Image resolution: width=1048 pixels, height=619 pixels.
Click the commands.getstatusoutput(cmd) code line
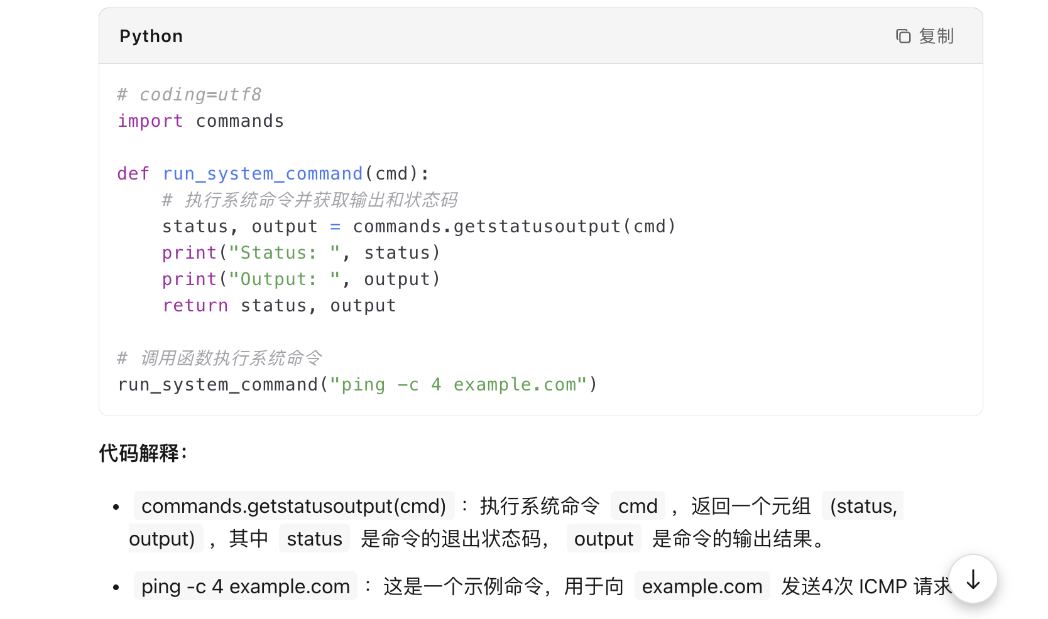click(418, 227)
